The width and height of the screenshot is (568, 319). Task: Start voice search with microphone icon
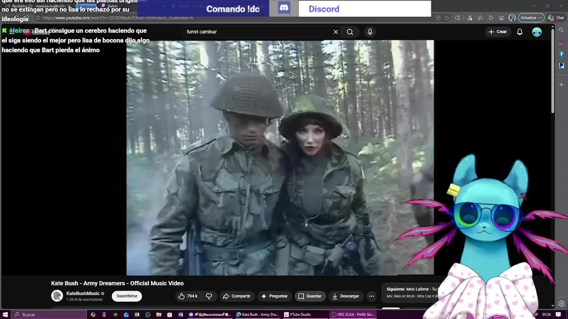tap(370, 32)
